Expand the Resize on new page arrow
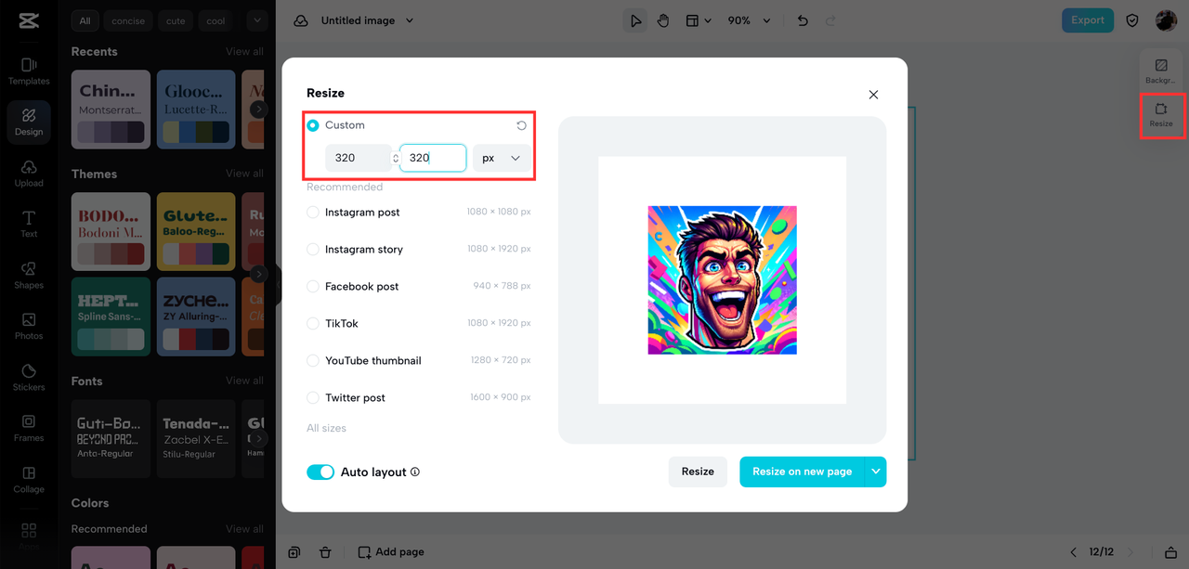The height and width of the screenshot is (569, 1189). (875, 472)
